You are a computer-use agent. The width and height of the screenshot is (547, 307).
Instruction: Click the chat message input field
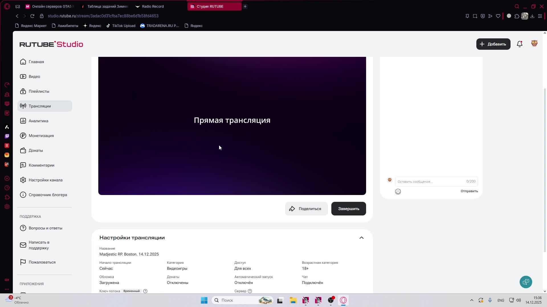[430, 181]
